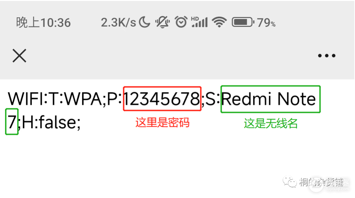This screenshot has width=355, height=198.
Task: Tap the HD cellular signal bars icon
Action: coord(199,22)
